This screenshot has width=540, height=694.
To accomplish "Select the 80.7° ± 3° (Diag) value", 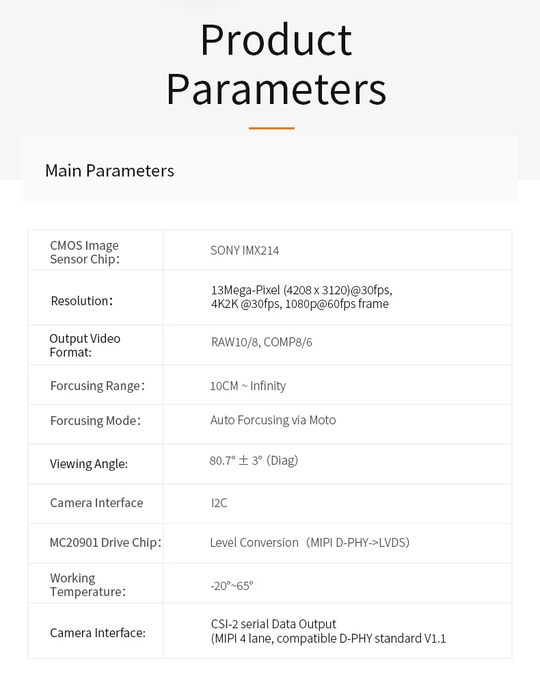I will 254,461.
